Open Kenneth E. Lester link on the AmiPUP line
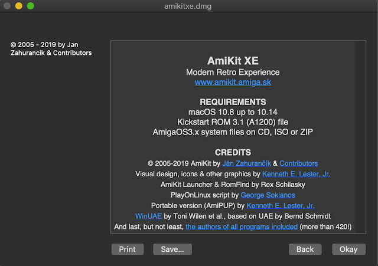Viewport: 378px width, 266px height. (x=281, y=206)
